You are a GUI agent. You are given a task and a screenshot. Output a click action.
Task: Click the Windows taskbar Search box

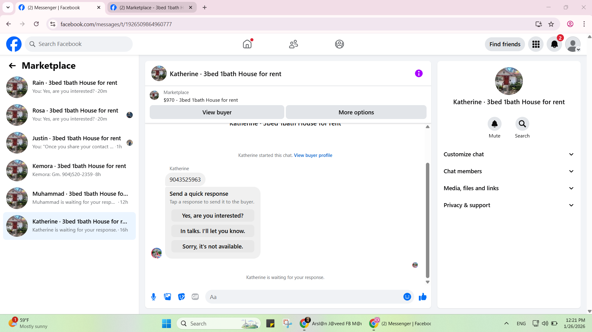tap(219, 323)
